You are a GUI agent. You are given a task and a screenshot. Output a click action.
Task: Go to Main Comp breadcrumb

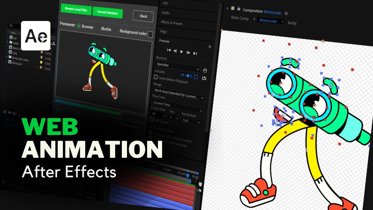pyautogui.click(x=240, y=18)
